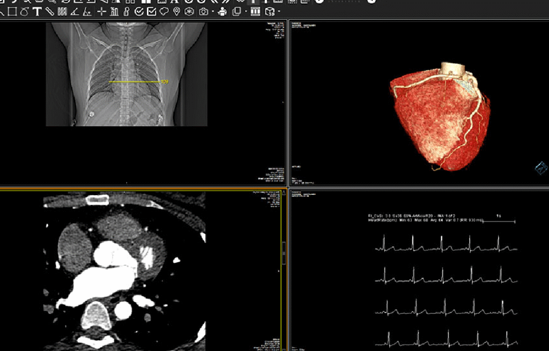The width and height of the screenshot is (549, 351).
Task: Select the hatched density measurement tool
Action: tap(62, 12)
